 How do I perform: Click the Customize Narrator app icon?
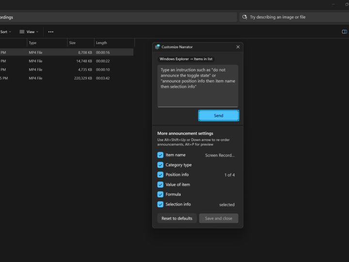[x=158, y=47]
